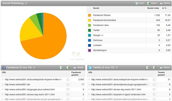Click details icon for wordpress-plugin-googlecards row in Twitter table
172x101 pixels.
click(x=154, y=85)
